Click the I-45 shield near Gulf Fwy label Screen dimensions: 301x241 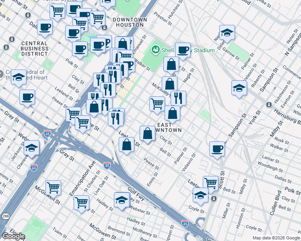tap(107, 165)
